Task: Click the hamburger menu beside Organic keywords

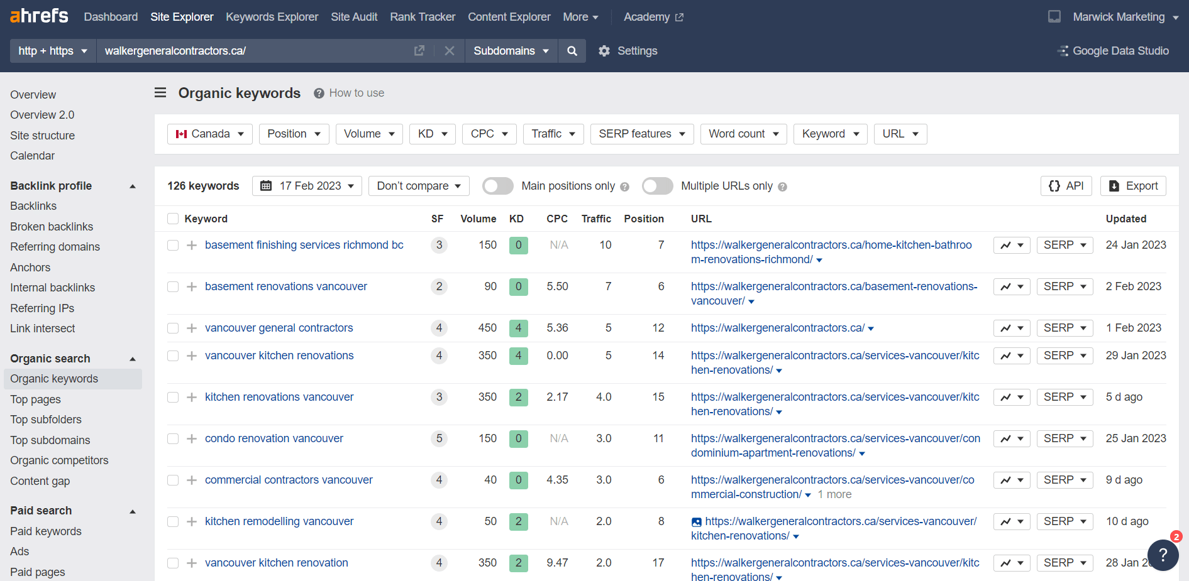Action: click(x=160, y=93)
